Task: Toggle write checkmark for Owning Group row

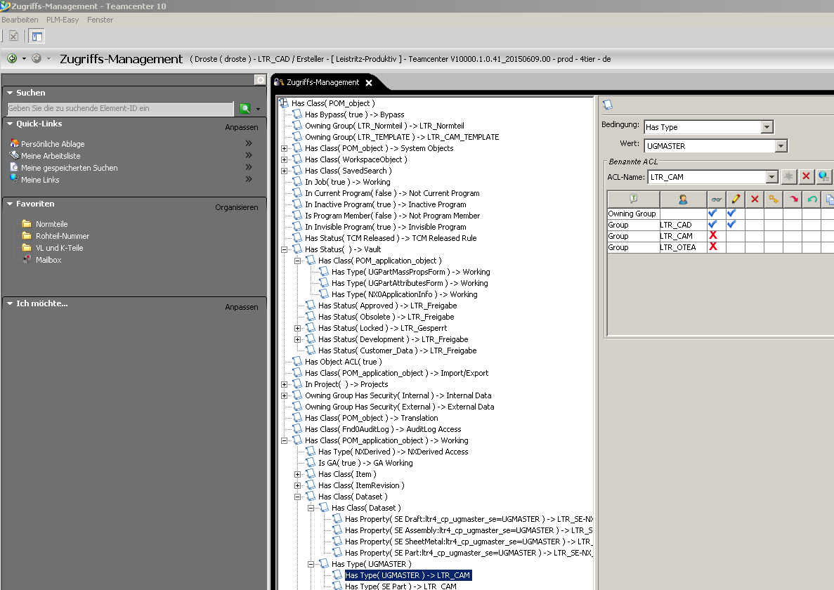Action: [x=732, y=213]
